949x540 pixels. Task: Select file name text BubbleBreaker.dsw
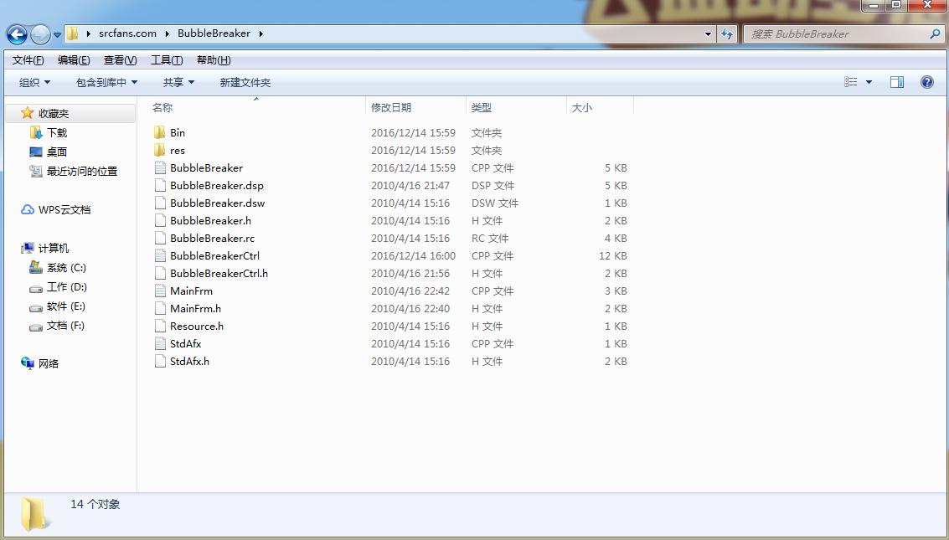(x=217, y=203)
